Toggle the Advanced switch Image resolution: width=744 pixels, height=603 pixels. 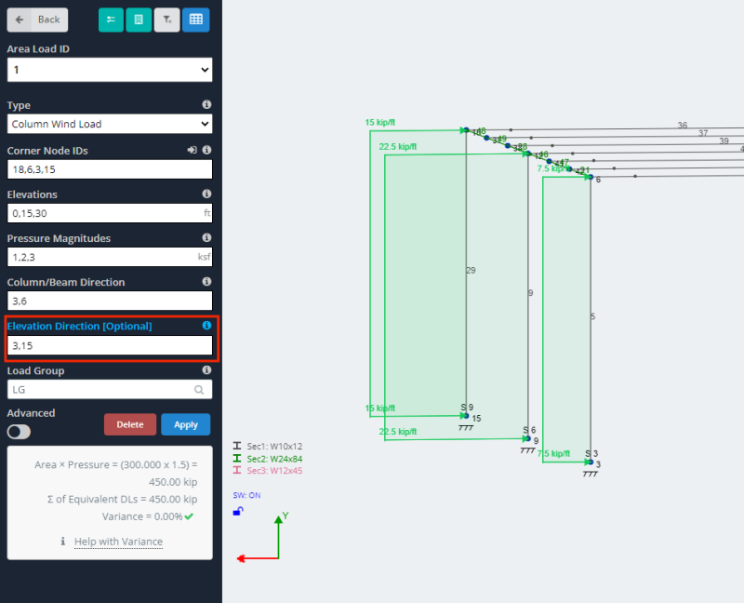click(x=19, y=432)
